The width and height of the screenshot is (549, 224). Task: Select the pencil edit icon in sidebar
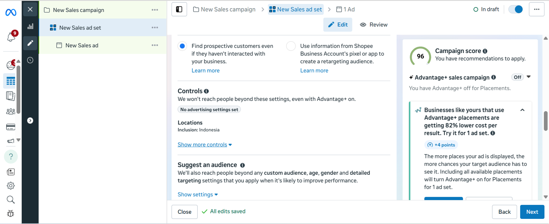(x=30, y=43)
